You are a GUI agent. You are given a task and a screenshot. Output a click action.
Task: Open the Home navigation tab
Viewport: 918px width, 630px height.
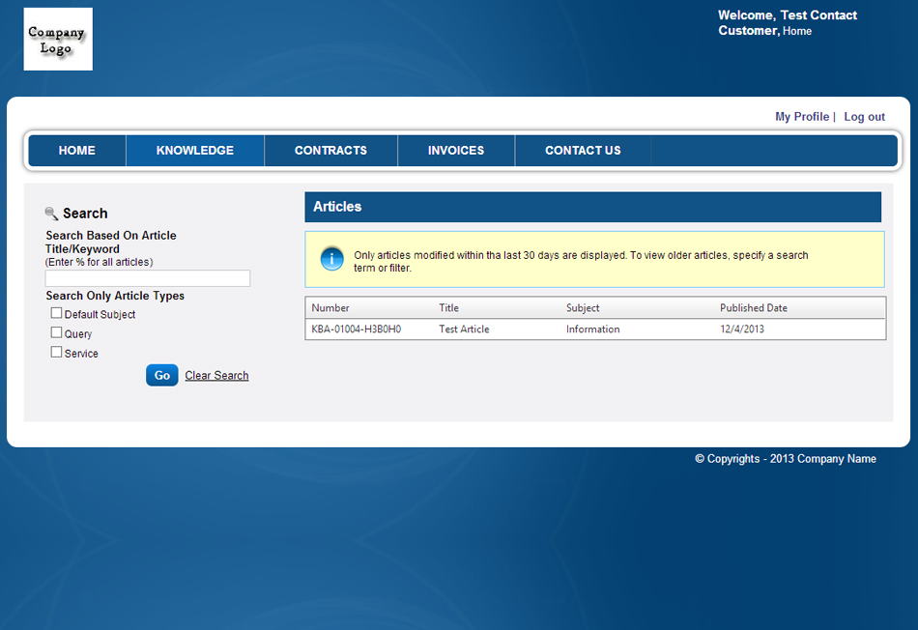[77, 151]
